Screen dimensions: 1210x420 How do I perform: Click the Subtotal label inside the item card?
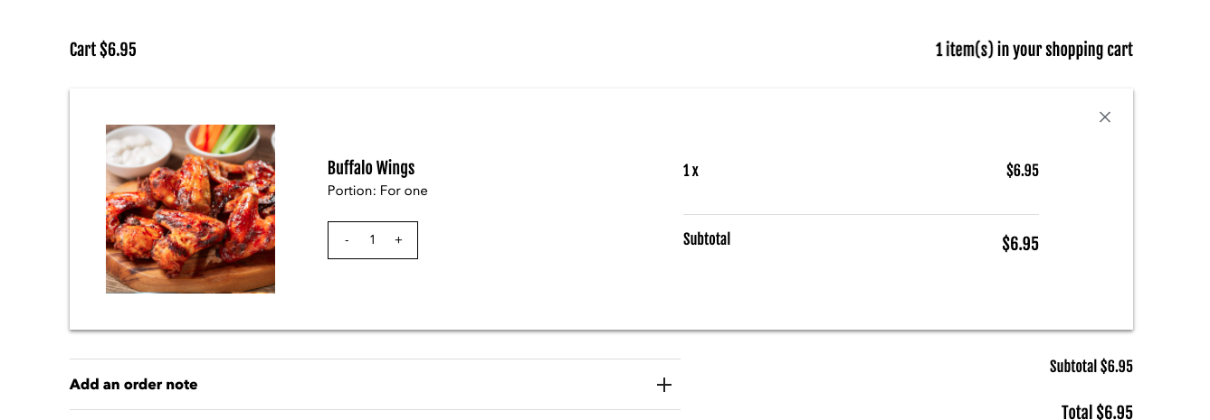tap(707, 239)
